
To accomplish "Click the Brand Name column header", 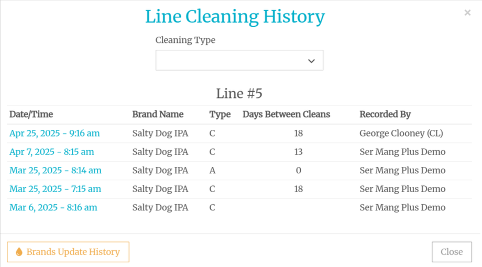I will [x=158, y=114].
